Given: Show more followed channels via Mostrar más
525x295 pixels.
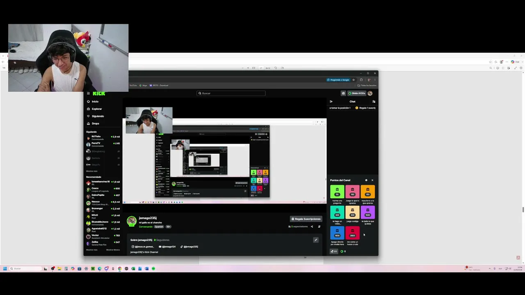Looking at the screenshot, I should [x=92, y=171].
